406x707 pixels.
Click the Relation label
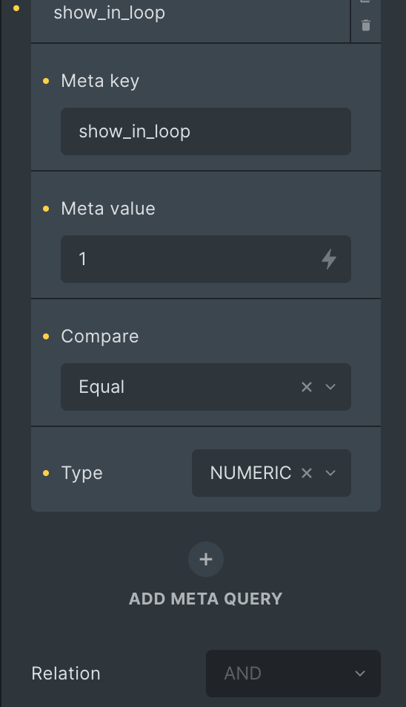click(66, 673)
